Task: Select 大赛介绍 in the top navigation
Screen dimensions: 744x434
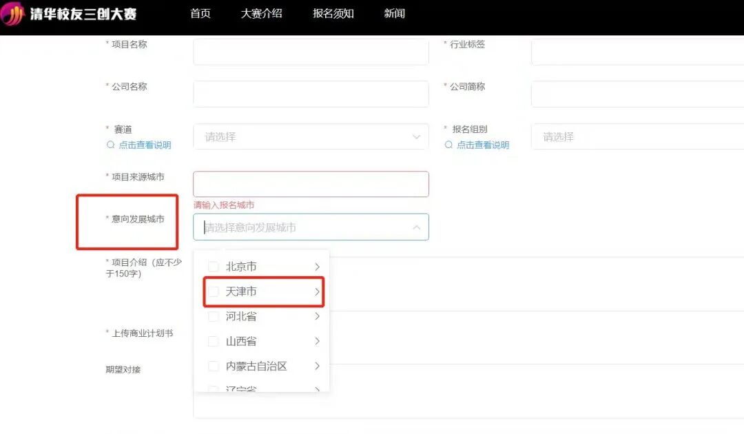Action: [x=260, y=13]
